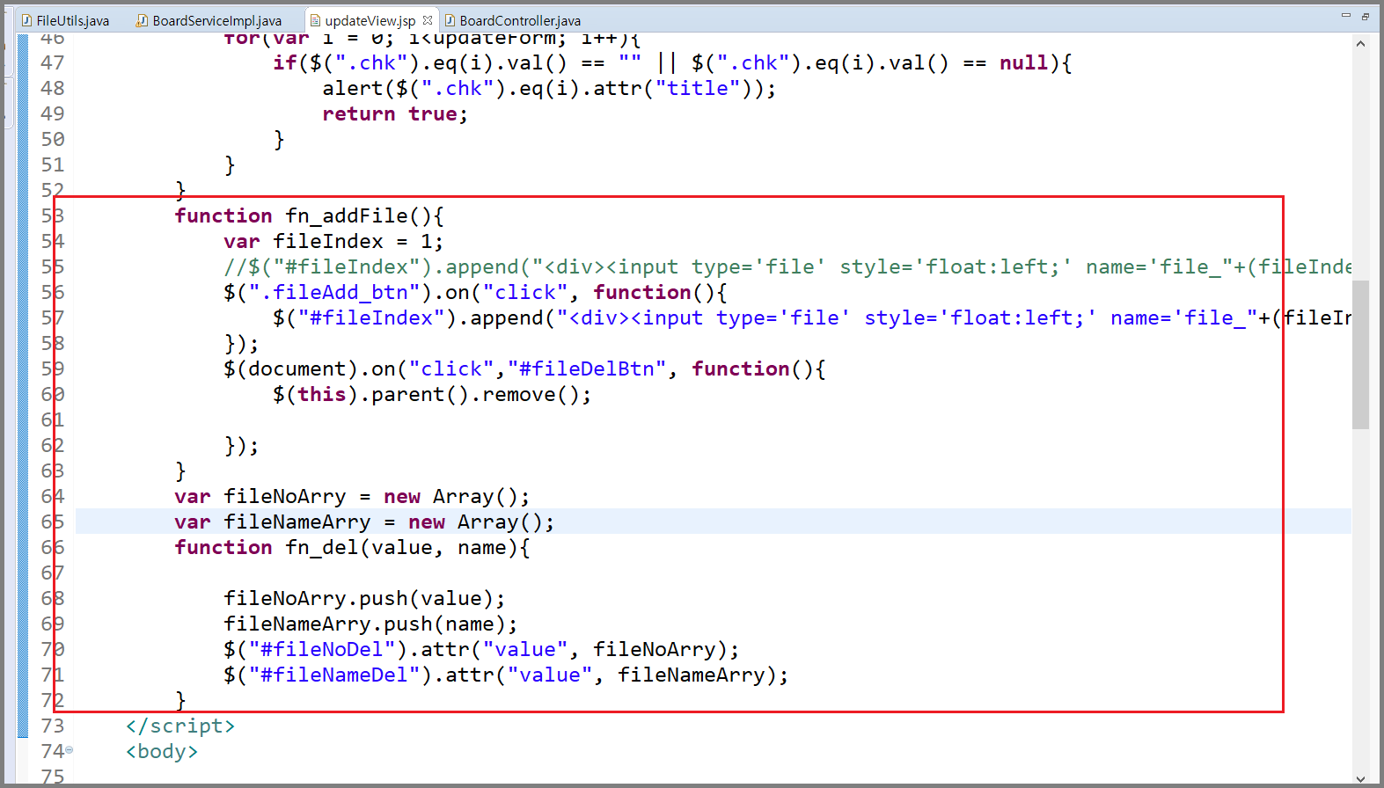This screenshot has width=1384, height=788.
Task: Click the vertical scrollbar thumb
Action: pos(1361,354)
